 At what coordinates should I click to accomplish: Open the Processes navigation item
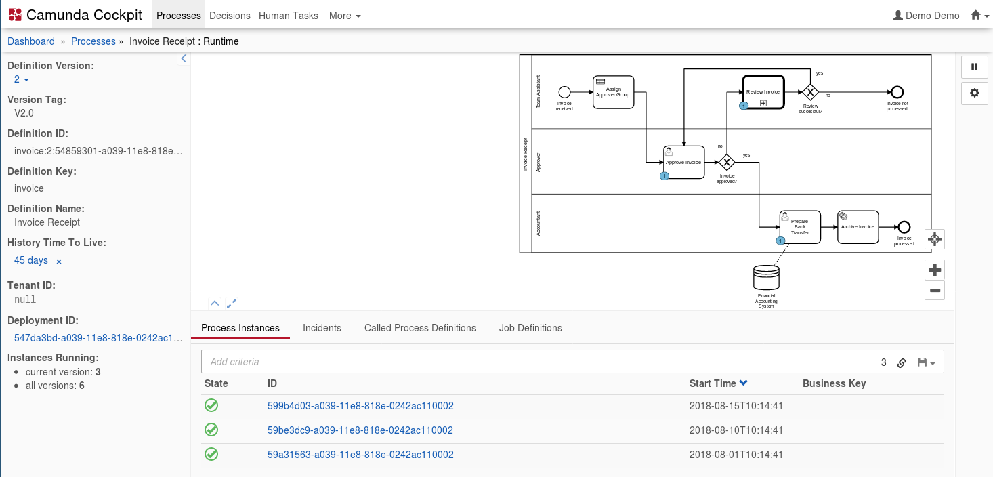click(179, 15)
